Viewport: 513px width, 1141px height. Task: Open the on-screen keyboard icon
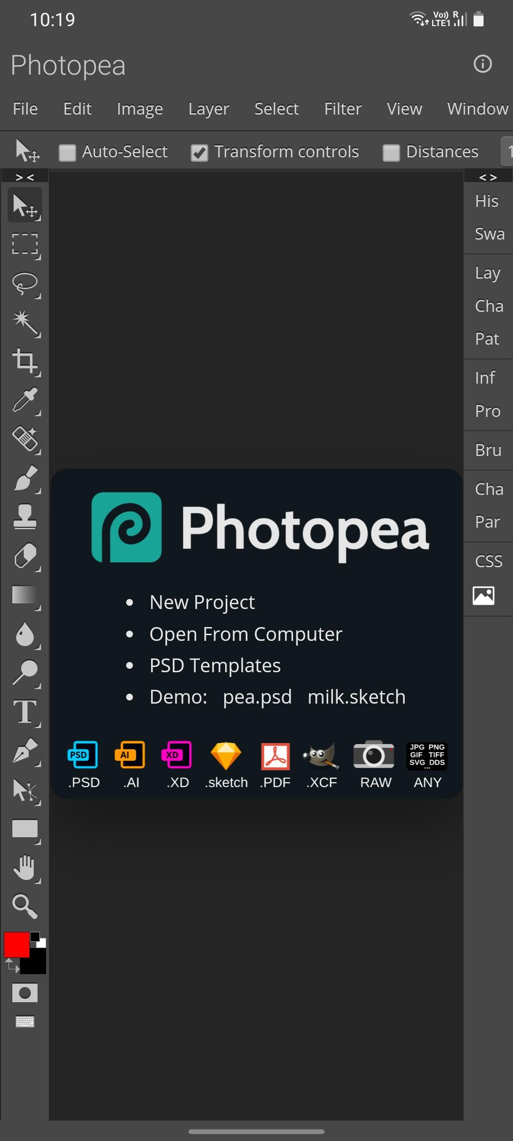[x=25, y=1021]
